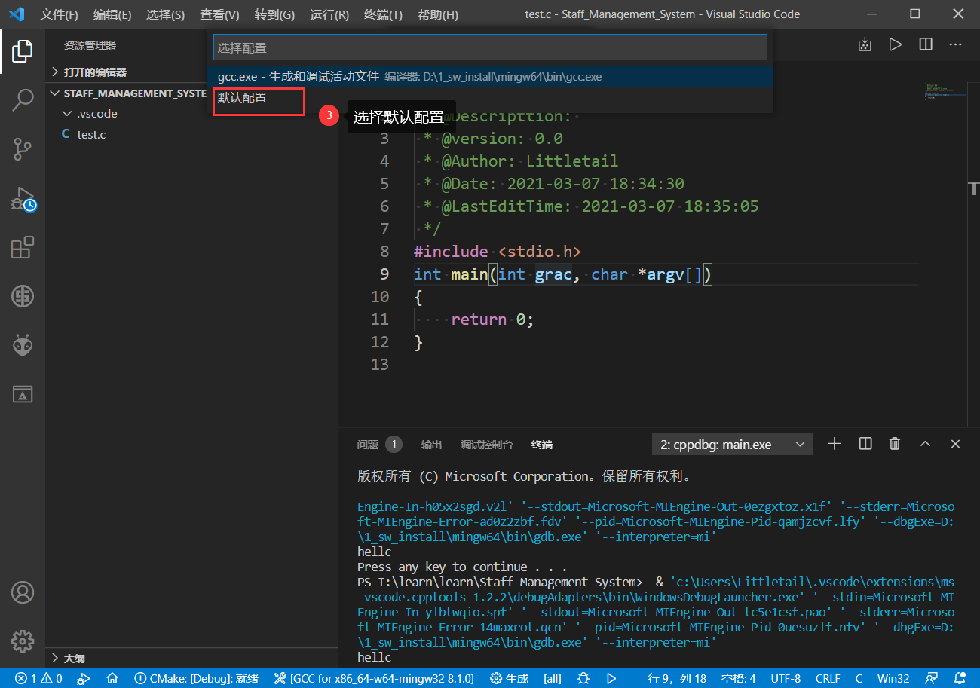Click the 生成 build button in status bar
Image resolution: width=980 pixels, height=688 pixels.
tap(509, 678)
